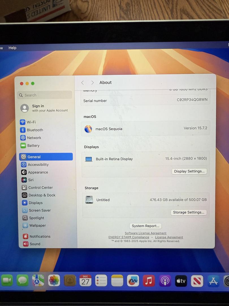Go back using the back chevron
Image resolution: width=229 pixels, height=306 pixels.
click(x=83, y=83)
